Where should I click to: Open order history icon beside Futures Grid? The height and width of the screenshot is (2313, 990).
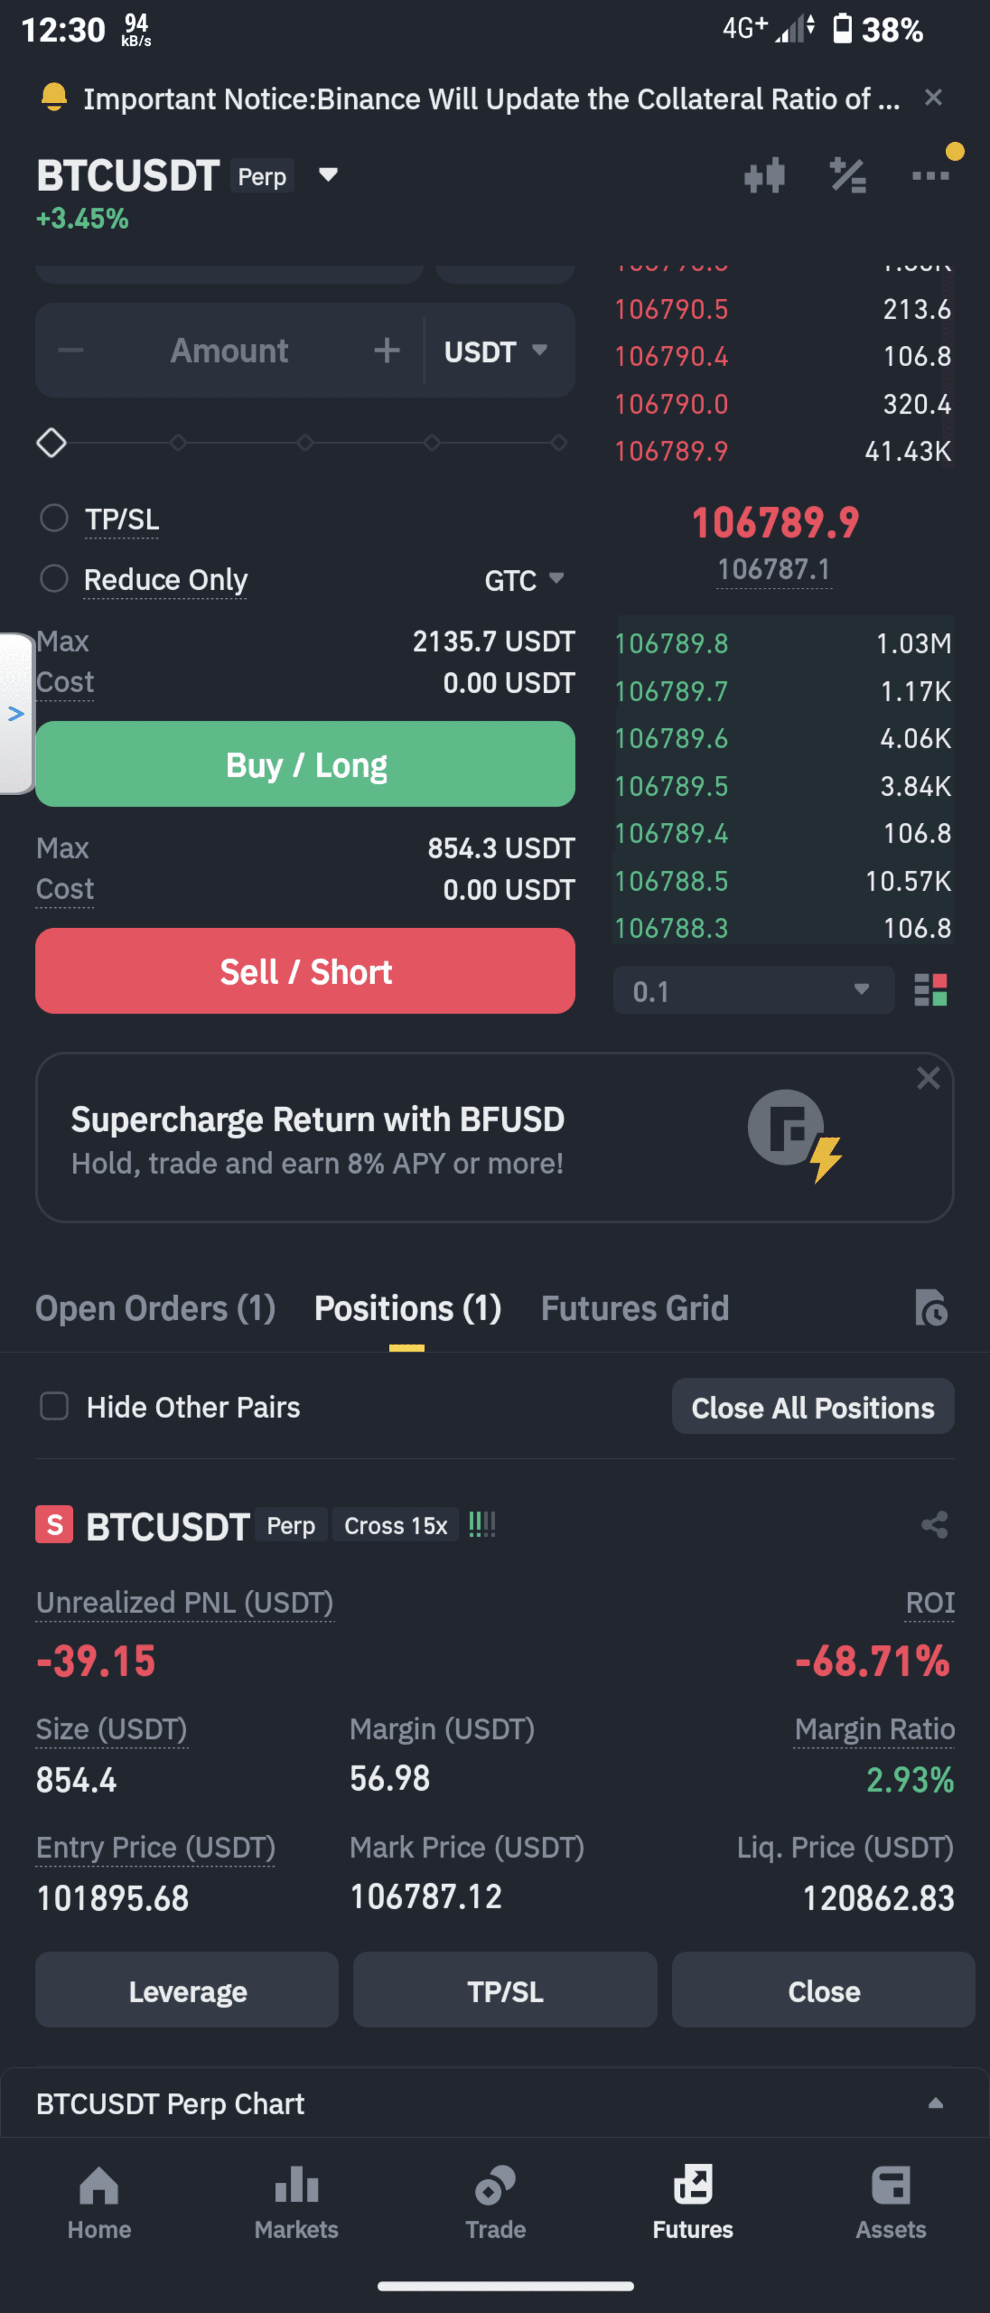(x=931, y=1307)
